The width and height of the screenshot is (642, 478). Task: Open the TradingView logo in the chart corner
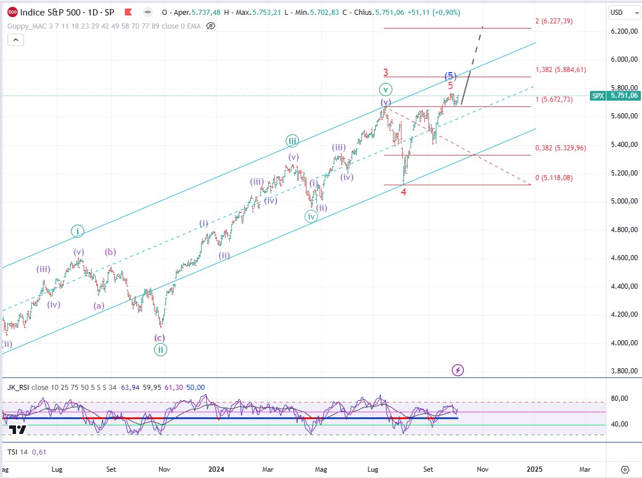tap(18, 430)
